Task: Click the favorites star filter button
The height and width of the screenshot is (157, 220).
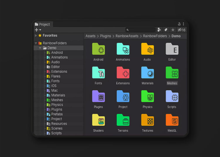Action: [173, 30]
